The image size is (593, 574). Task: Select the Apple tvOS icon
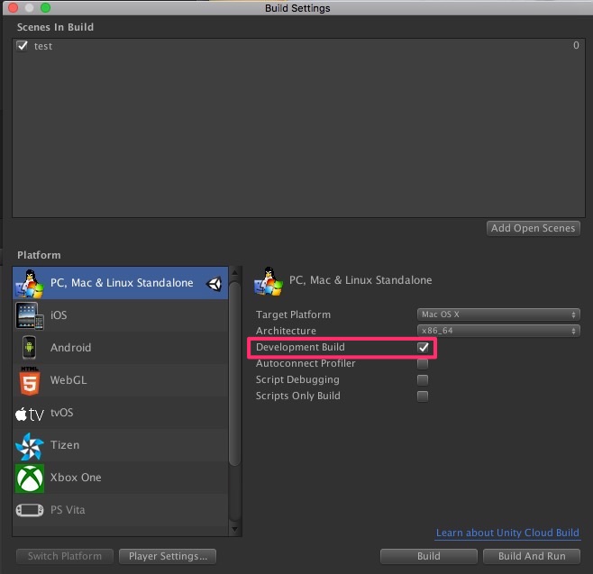[30, 414]
